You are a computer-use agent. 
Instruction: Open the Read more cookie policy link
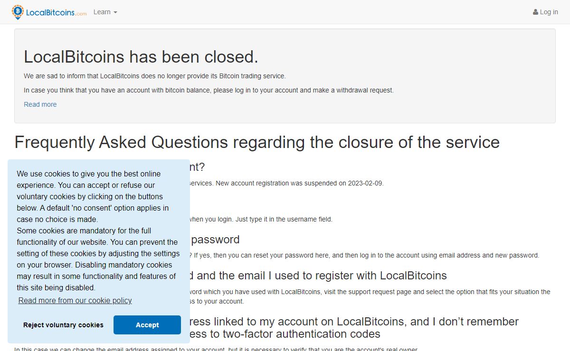pyautogui.click(x=75, y=300)
